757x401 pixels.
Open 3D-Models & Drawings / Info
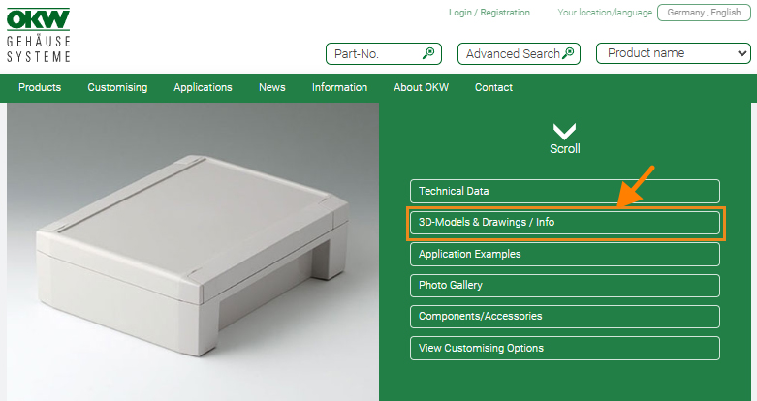pos(564,223)
